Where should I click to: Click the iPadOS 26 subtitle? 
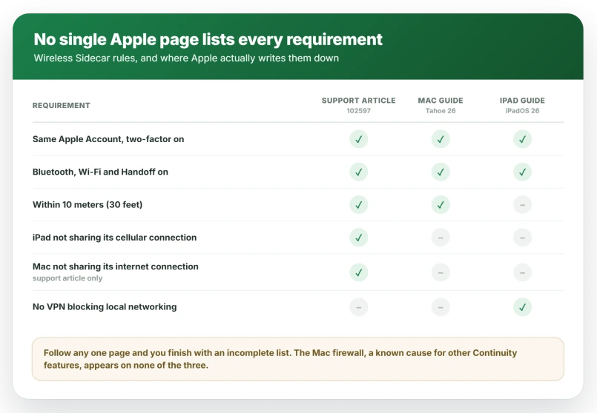click(522, 110)
